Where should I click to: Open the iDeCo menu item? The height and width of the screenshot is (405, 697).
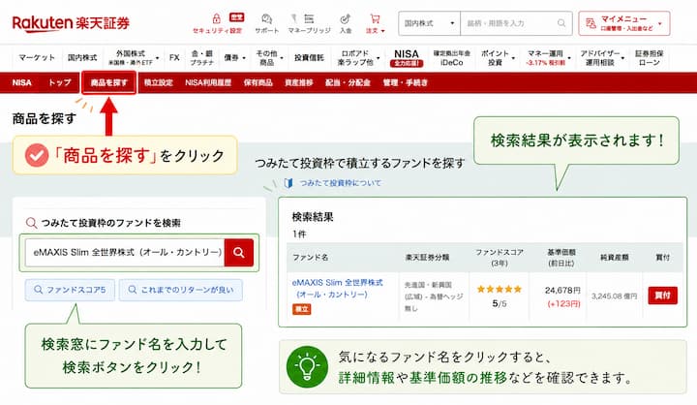tap(452, 58)
